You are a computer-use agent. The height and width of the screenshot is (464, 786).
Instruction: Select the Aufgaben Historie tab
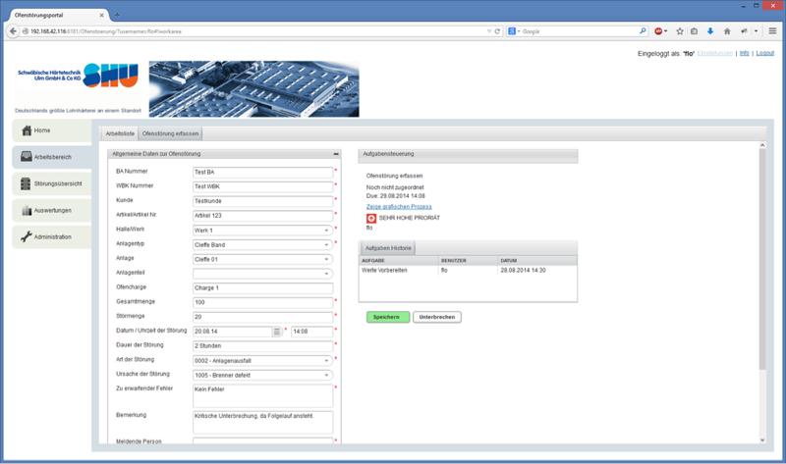(387, 249)
